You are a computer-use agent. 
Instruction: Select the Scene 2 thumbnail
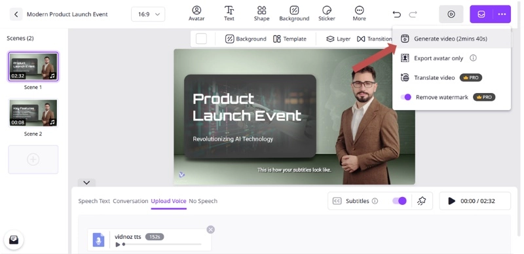[x=33, y=113]
